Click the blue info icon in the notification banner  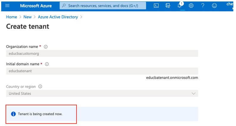[x=13, y=114]
